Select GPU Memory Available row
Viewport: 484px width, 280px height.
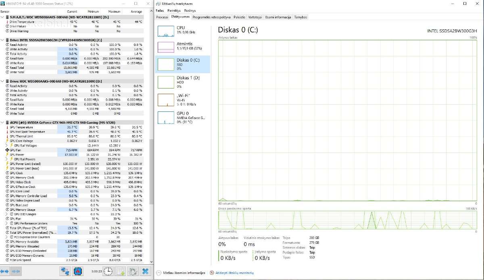click(x=72, y=241)
